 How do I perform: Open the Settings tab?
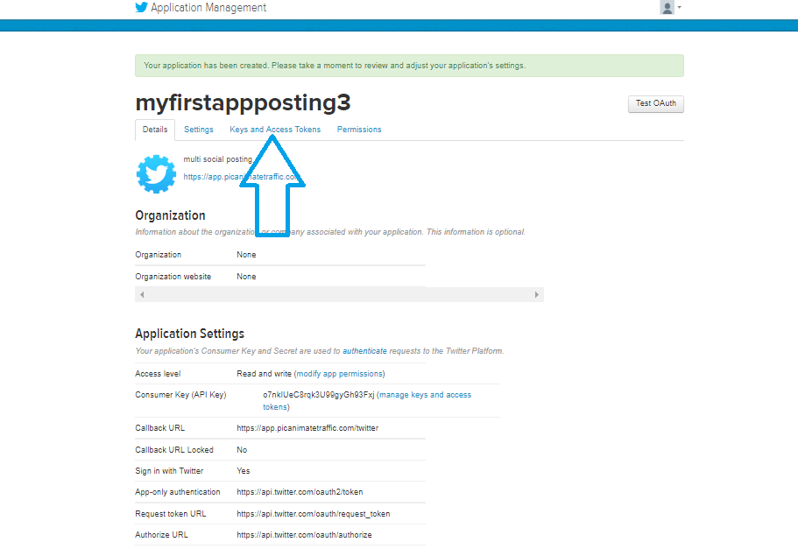(x=199, y=130)
